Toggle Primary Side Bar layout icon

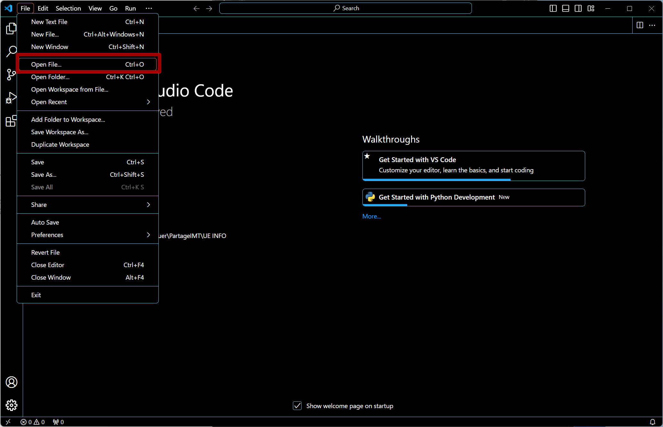pyautogui.click(x=553, y=8)
